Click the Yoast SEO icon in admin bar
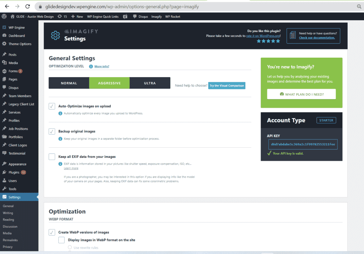 coord(125,16)
